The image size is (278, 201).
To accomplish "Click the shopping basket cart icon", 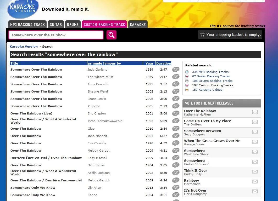I will click(x=203, y=35).
